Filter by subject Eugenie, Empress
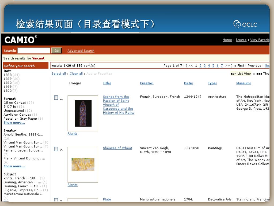Screen dimensions: 274x206 click(x=26, y=190)
